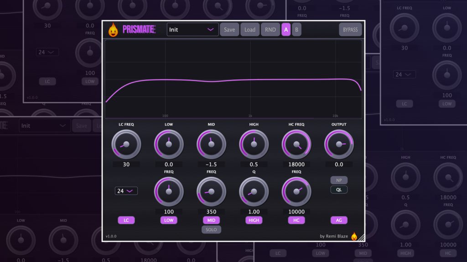Click the SOLO button under MID
467x262 pixels.
pyautogui.click(x=211, y=230)
